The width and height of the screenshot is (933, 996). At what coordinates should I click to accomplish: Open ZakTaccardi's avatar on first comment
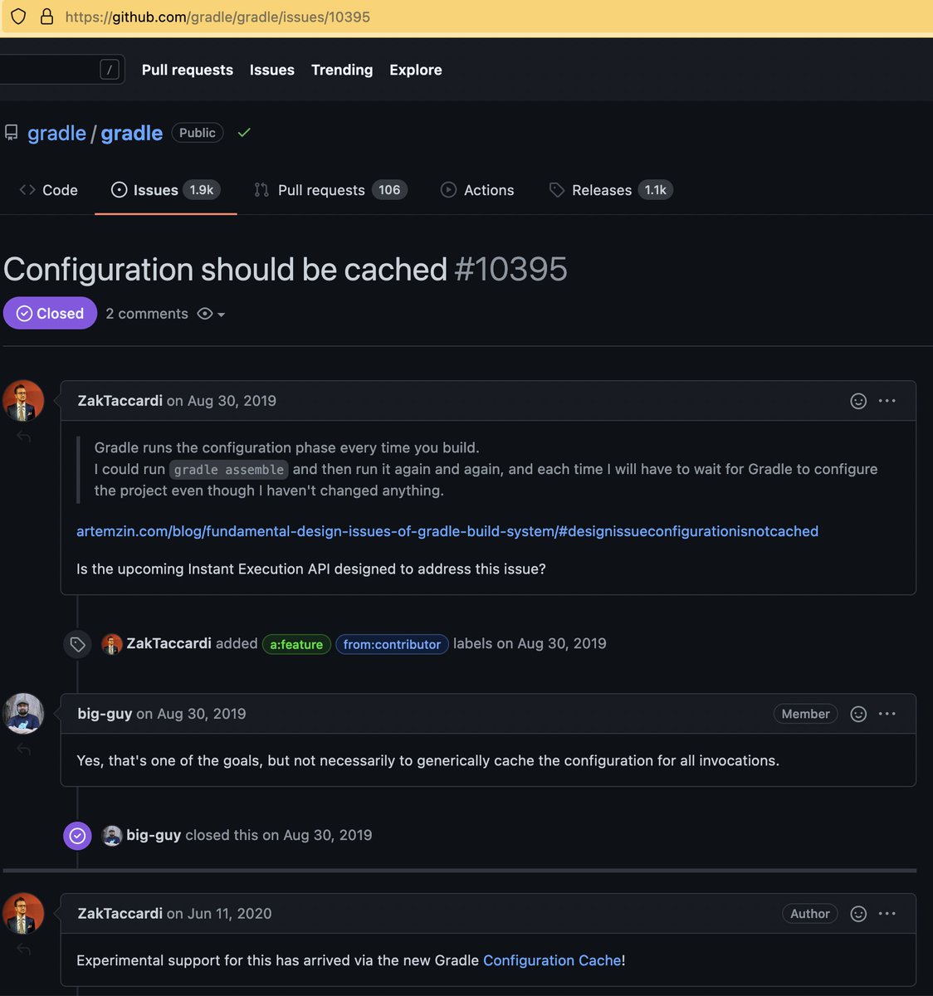[x=23, y=401]
